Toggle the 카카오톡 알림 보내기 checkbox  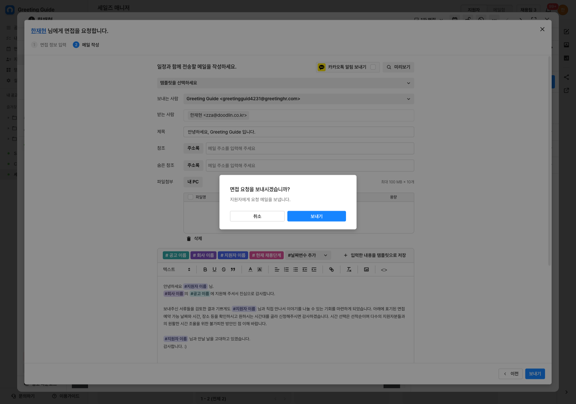tap(373, 67)
